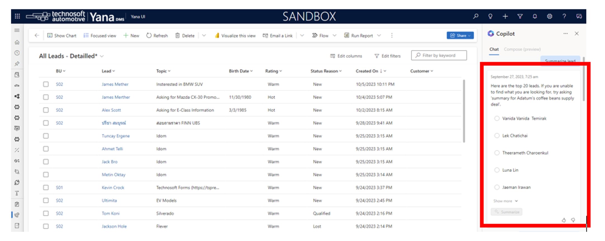Screen dimensions: 605x241
Task: Open the notifications bell icon
Action: [x=535, y=16]
